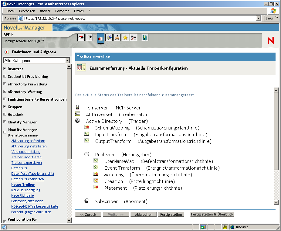Click the Exit (door) icon in the toolbar
Viewport: 281px width, 231px height.
pyautogui.click(x=89, y=37)
